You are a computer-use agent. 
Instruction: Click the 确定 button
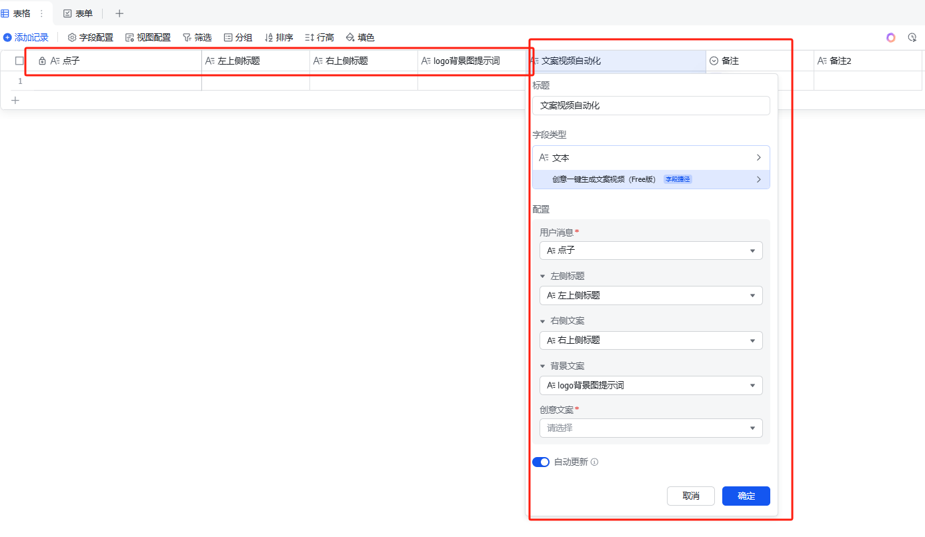coord(746,496)
